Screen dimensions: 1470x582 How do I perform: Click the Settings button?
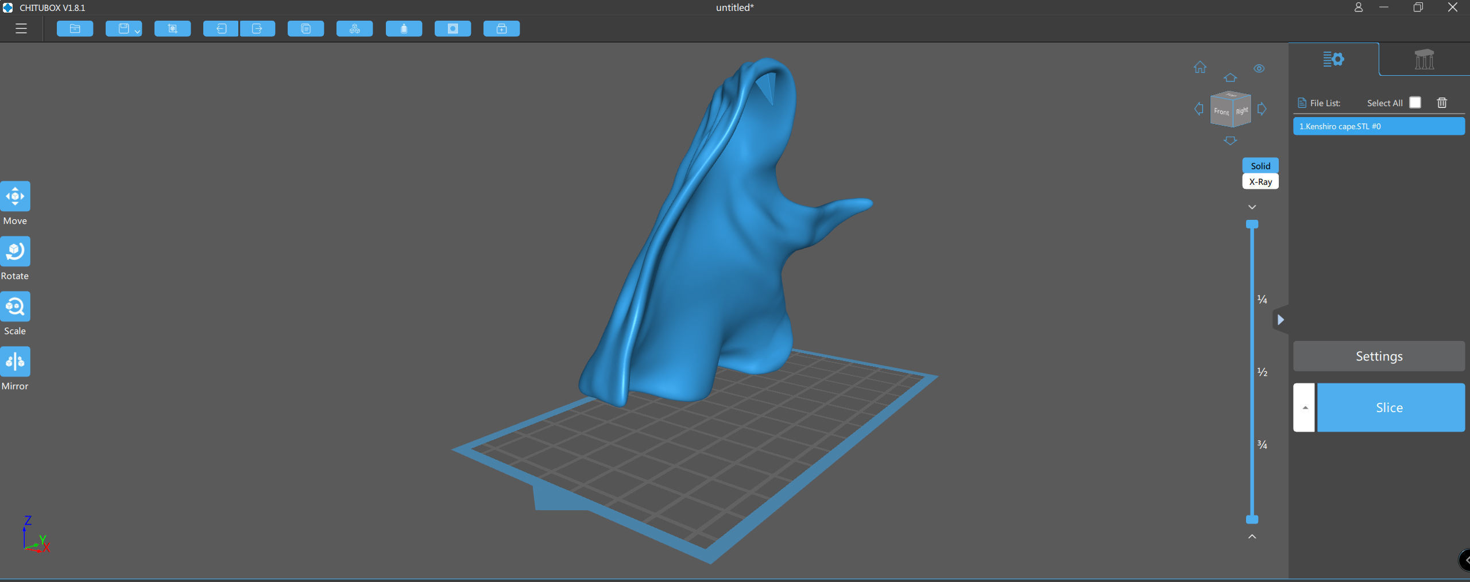(1379, 356)
